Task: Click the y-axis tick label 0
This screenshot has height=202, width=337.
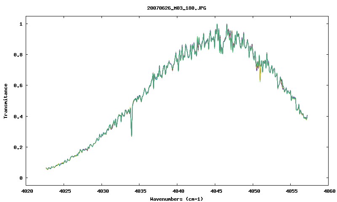Action: (21, 178)
